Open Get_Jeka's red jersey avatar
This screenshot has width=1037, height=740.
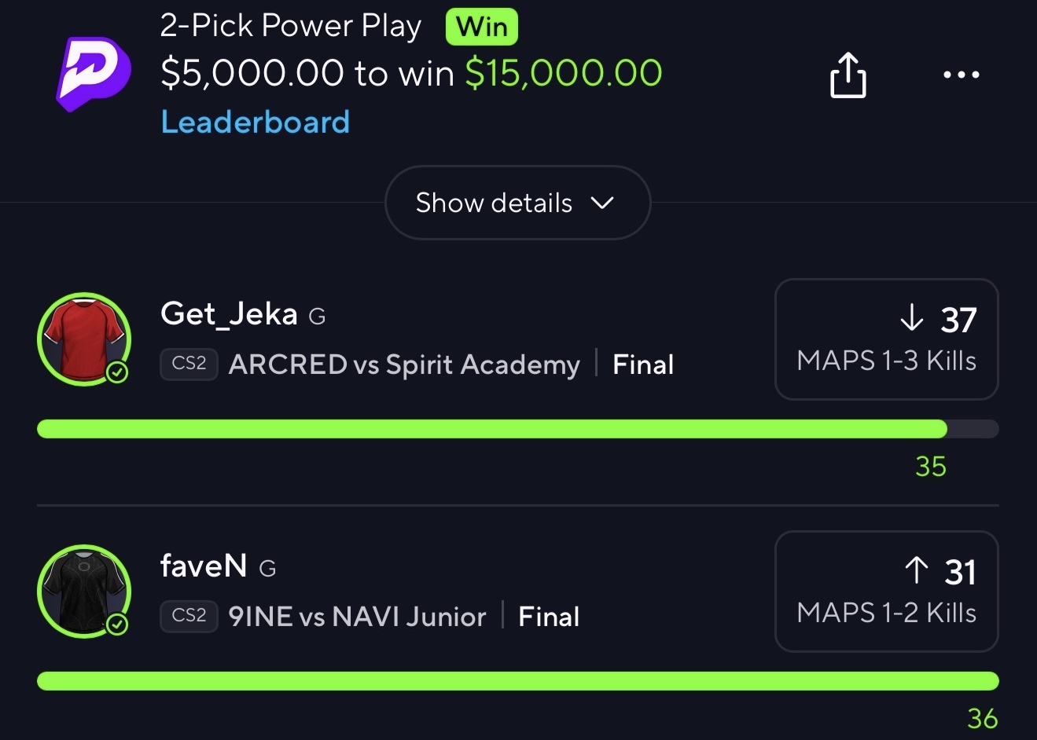[x=84, y=339]
